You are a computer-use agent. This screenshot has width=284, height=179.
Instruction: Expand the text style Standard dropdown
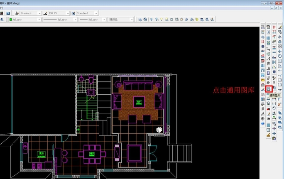[x=39, y=13]
